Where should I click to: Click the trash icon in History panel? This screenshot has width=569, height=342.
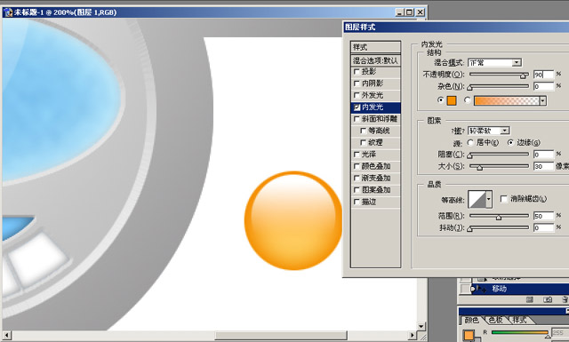565,299
